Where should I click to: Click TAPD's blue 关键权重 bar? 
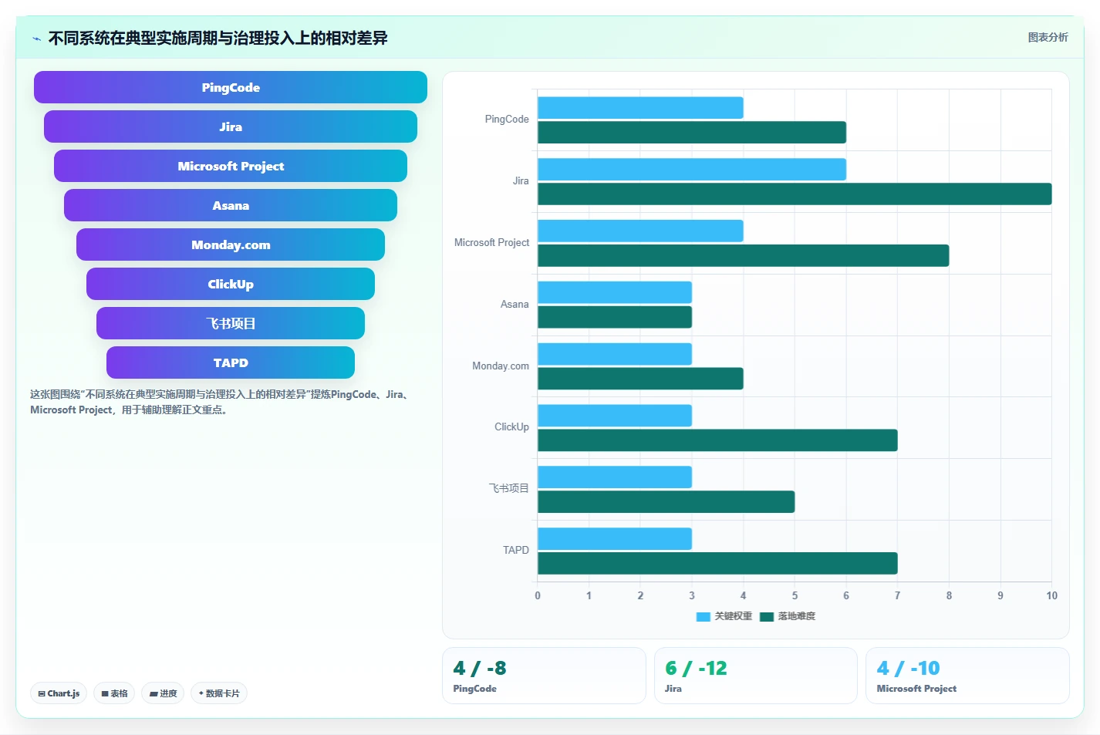tap(615, 538)
